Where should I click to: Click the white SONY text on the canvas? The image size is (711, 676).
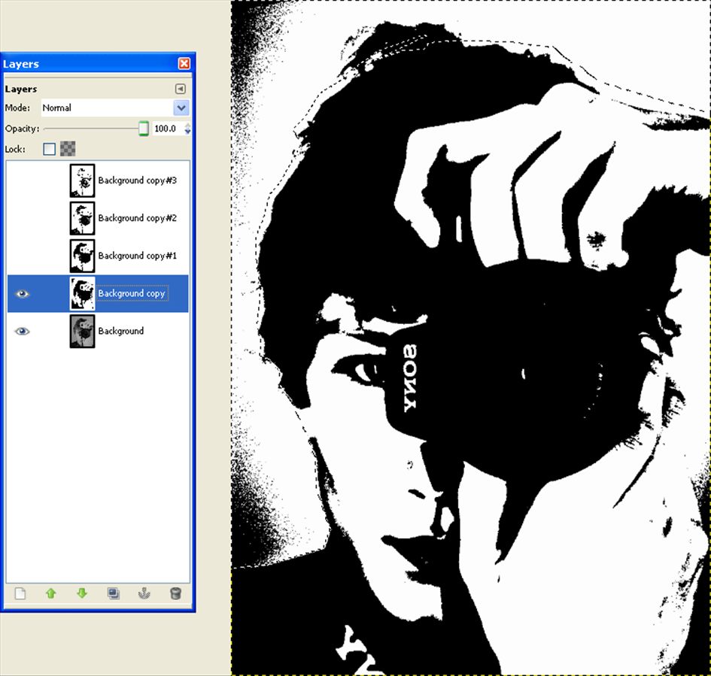(410, 379)
